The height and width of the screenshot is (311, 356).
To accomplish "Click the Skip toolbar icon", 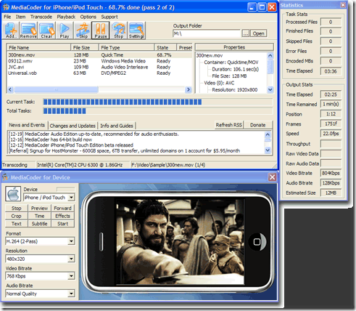I will (x=83, y=31).
